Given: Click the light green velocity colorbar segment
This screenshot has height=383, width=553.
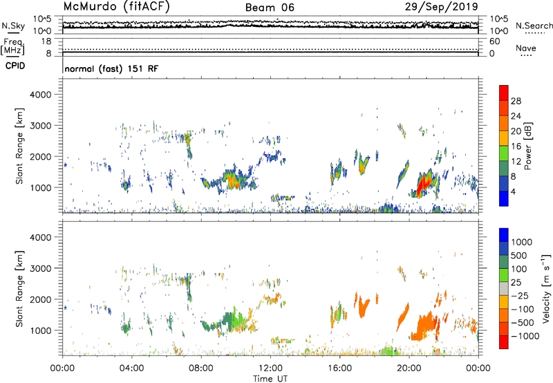Looking at the screenshot, I should (504, 275).
